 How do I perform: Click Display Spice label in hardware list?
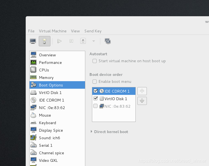[x=51, y=130]
